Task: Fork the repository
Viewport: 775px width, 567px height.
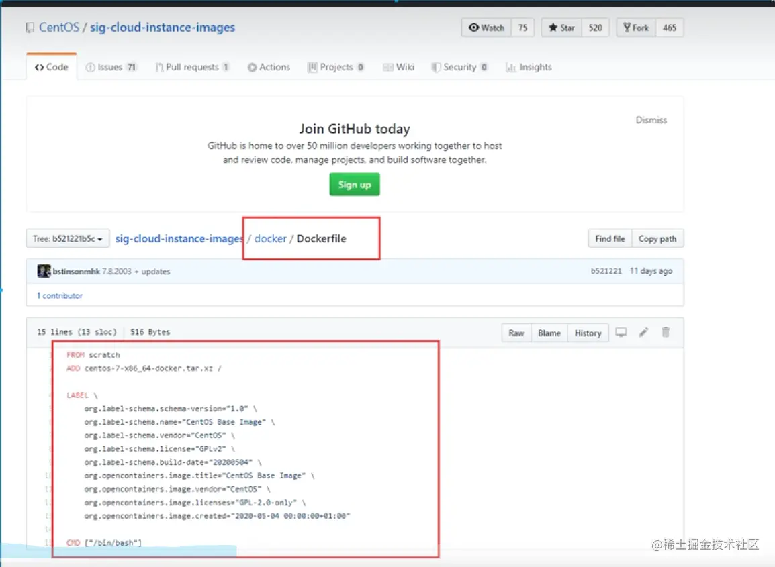Action: point(636,28)
